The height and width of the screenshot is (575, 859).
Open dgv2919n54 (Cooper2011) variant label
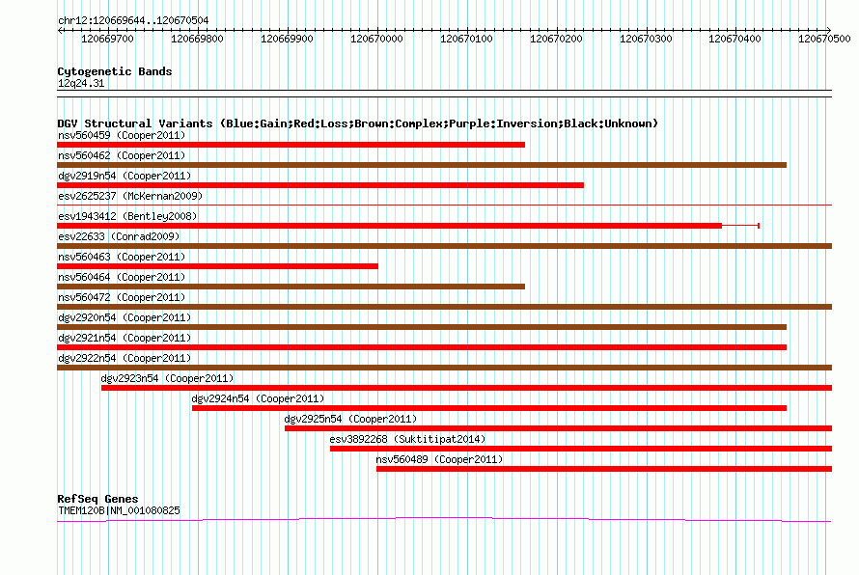tap(125, 176)
